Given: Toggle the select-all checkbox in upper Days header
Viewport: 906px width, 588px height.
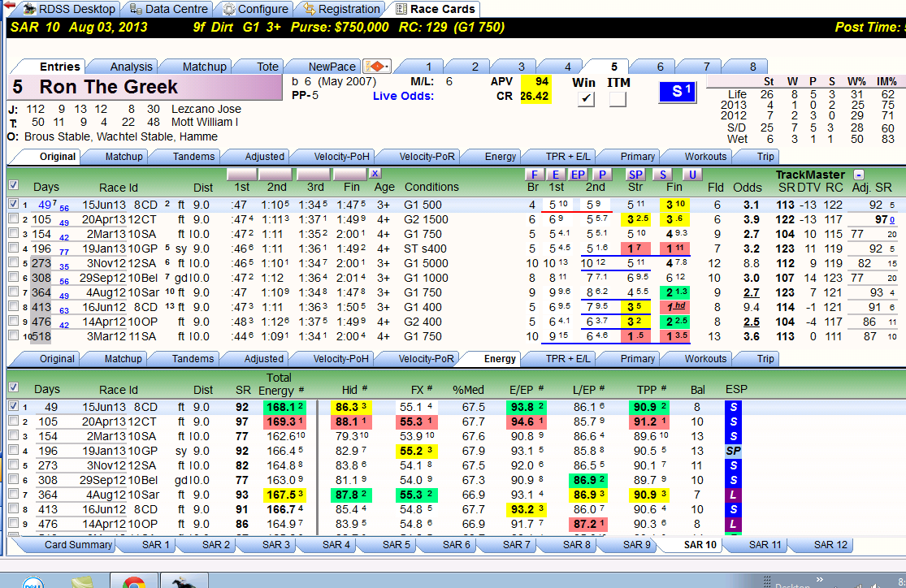Looking at the screenshot, I should click(x=13, y=185).
